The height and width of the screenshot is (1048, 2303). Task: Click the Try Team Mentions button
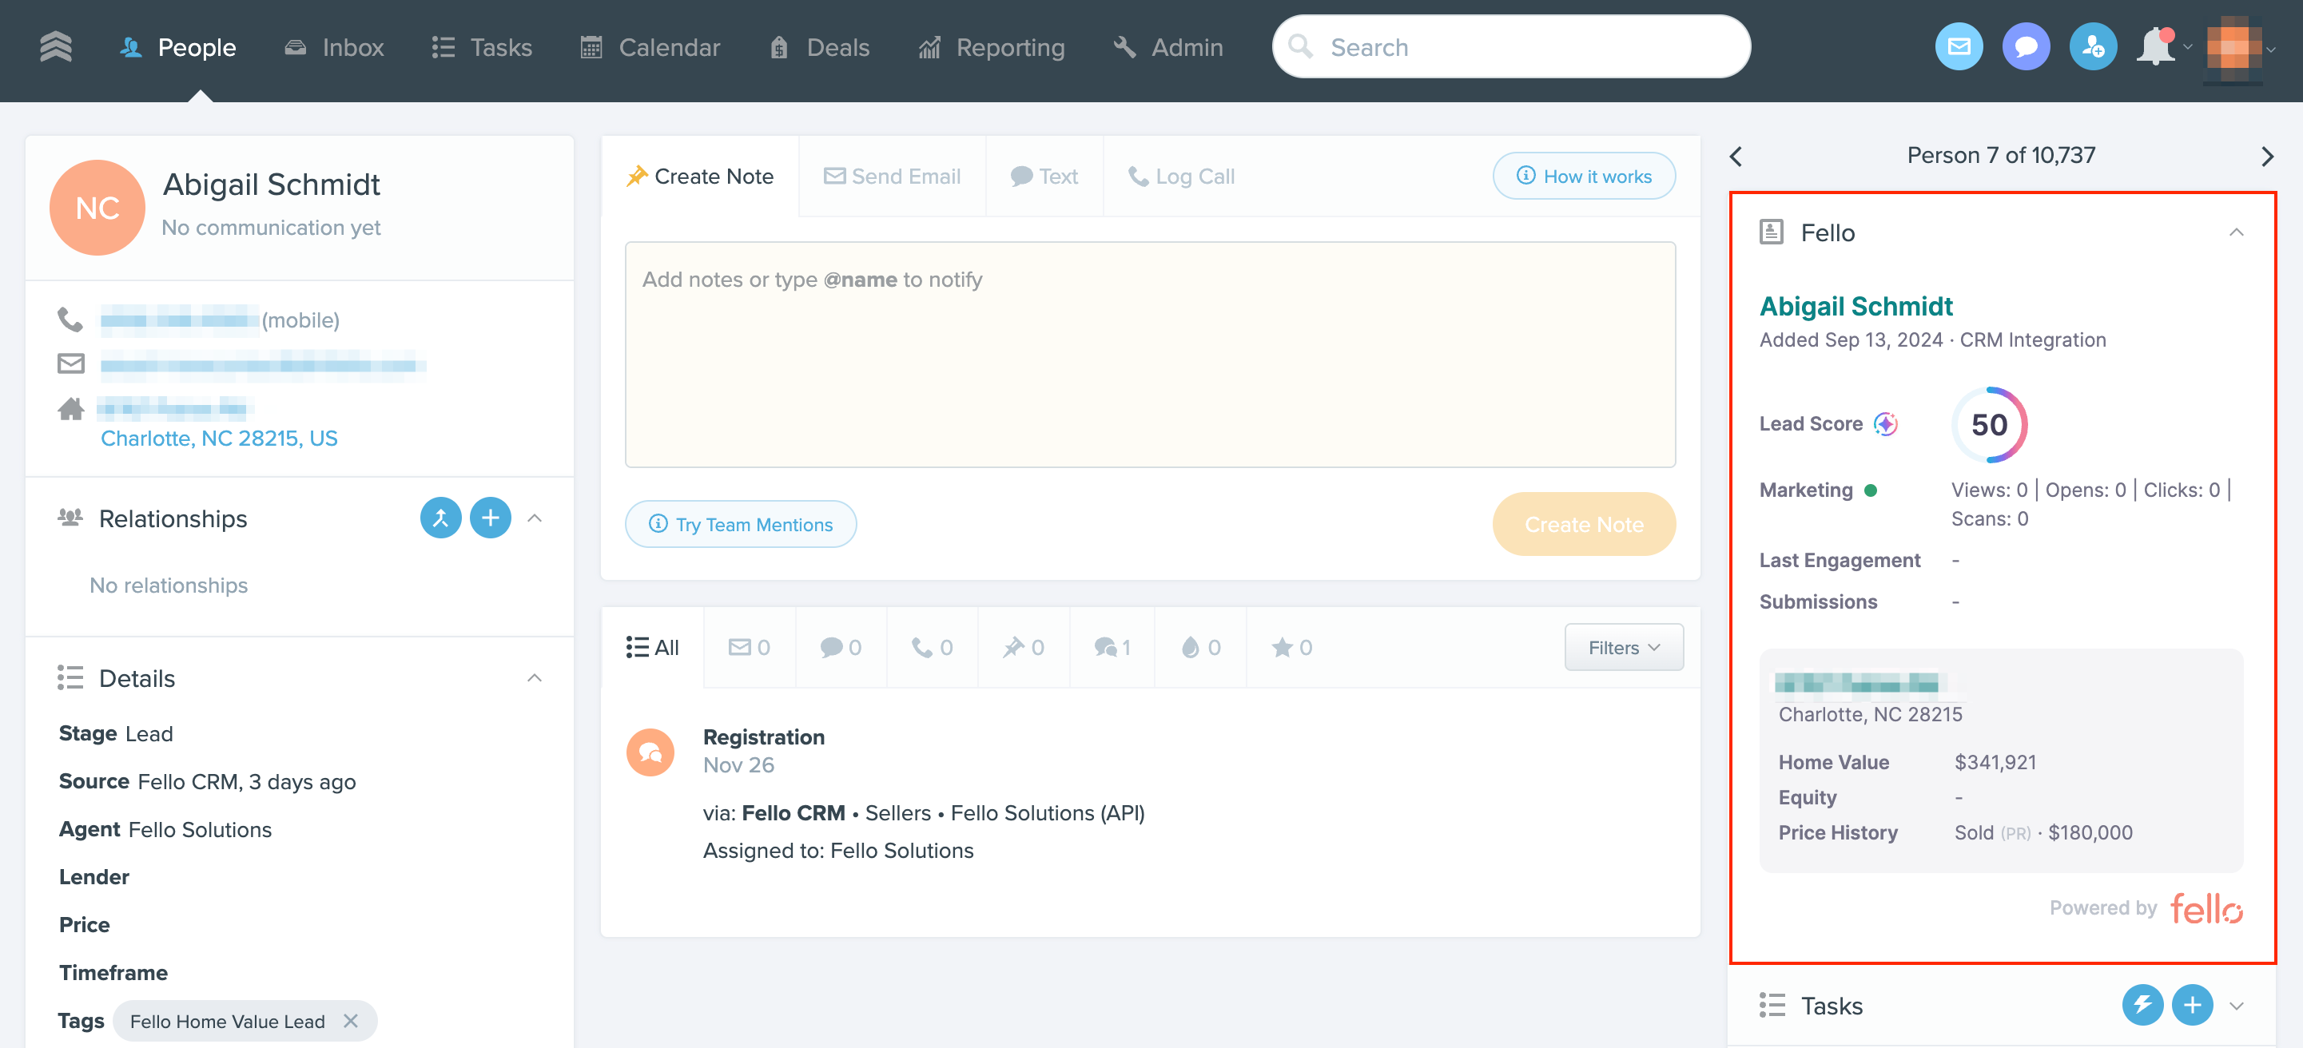(x=740, y=525)
